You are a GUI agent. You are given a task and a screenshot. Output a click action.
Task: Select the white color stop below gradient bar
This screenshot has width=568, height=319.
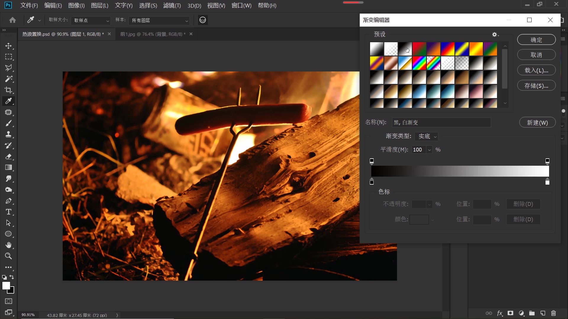547,182
